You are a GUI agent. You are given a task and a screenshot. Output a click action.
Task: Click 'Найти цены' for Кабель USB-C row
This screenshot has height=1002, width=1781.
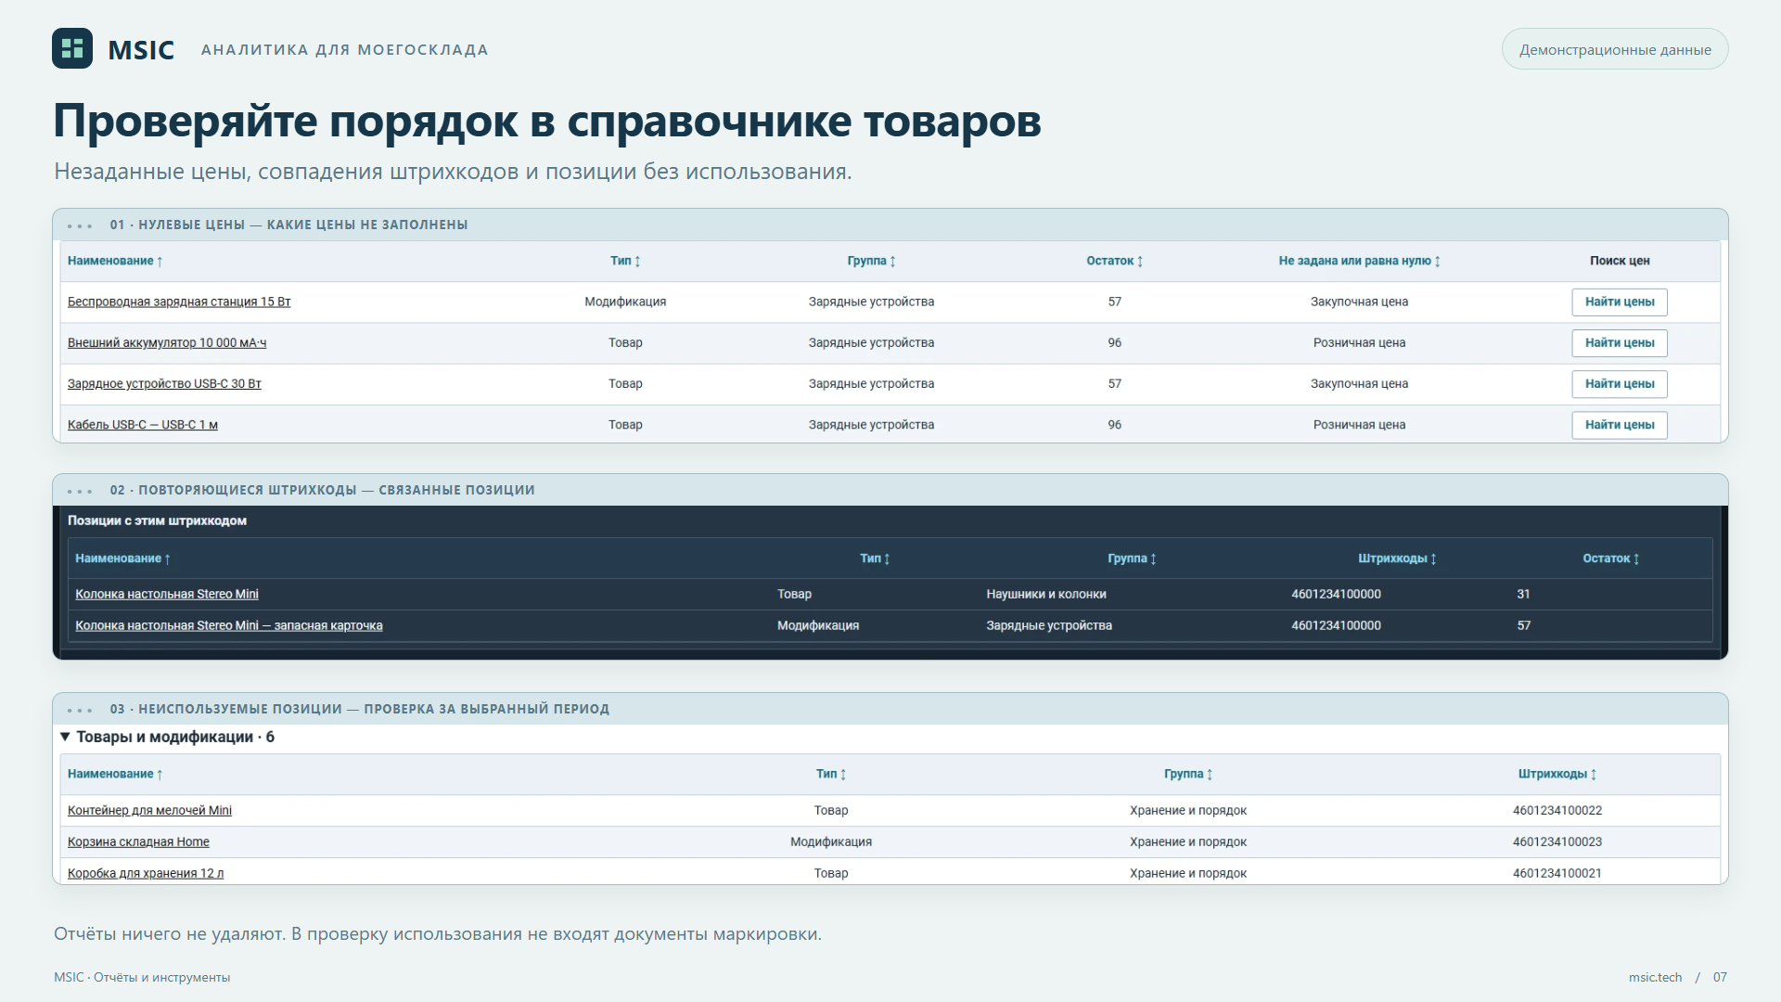coord(1620,424)
